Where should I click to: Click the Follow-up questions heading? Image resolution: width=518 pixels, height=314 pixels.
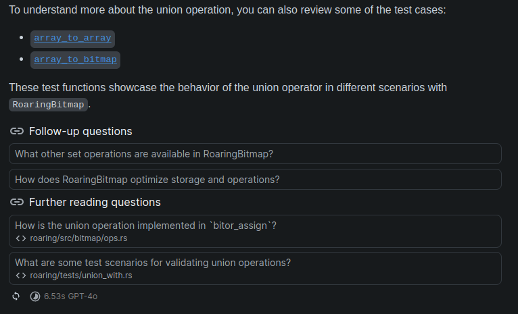click(x=80, y=132)
